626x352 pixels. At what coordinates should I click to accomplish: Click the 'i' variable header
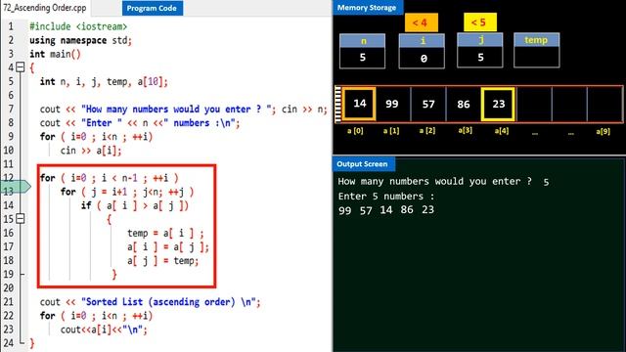coord(422,41)
